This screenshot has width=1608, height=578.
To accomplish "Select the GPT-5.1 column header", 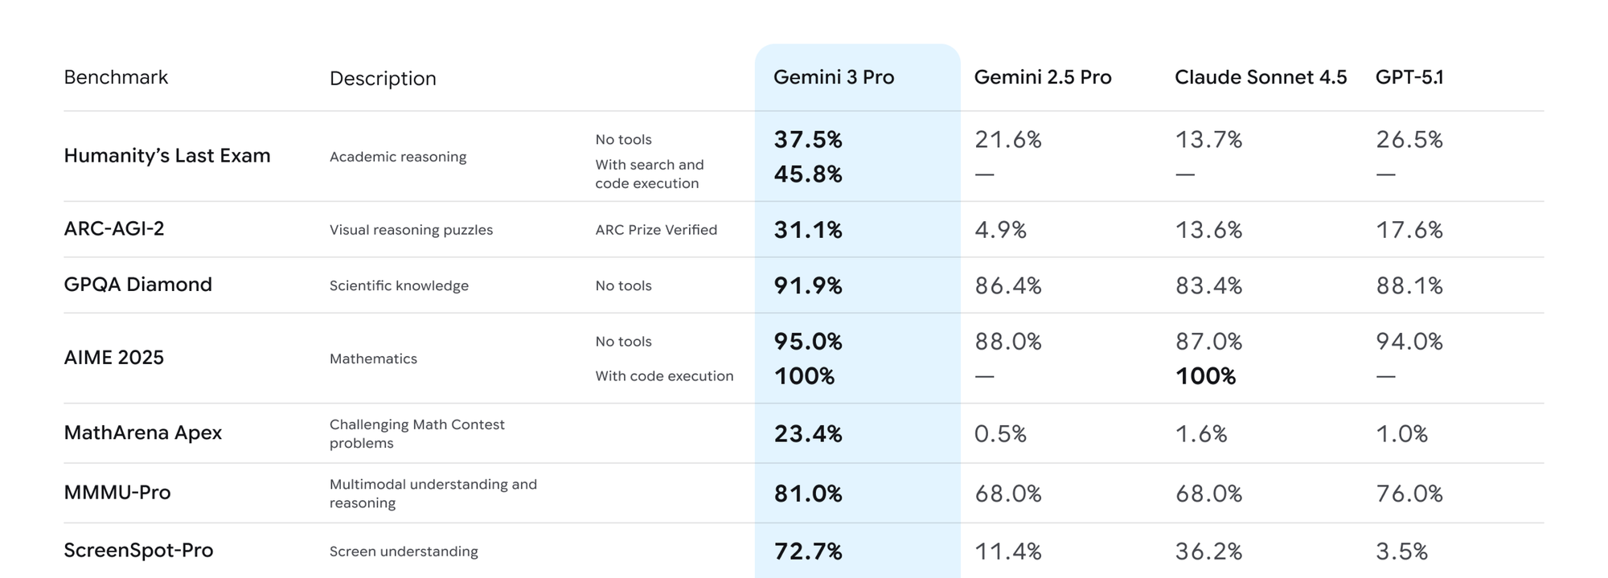I will 1409,77.
